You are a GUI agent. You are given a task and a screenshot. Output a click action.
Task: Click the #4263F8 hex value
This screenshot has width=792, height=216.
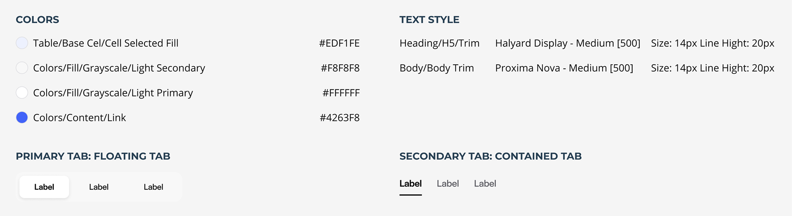pos(340,117)
